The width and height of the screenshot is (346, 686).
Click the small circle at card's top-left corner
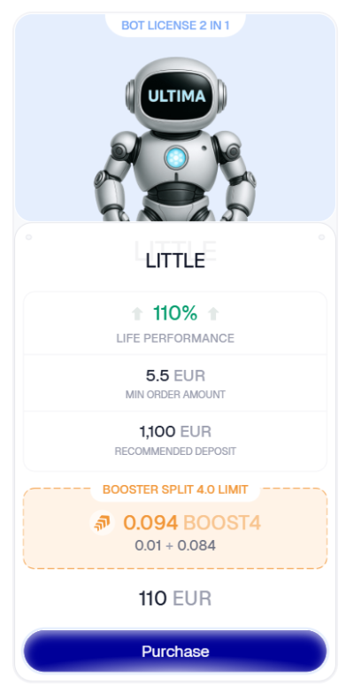[x=29, y=237]
